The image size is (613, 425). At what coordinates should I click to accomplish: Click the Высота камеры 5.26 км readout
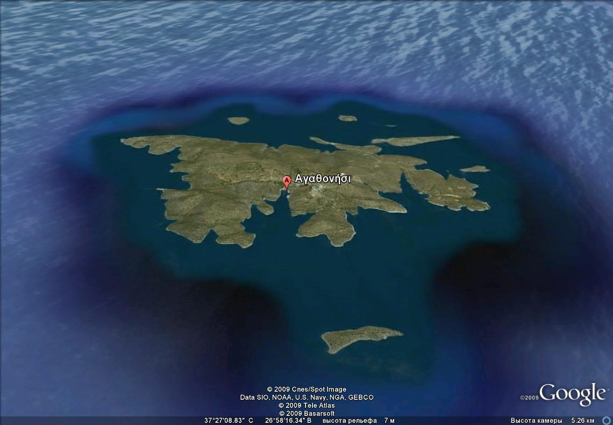click(552, 420)
